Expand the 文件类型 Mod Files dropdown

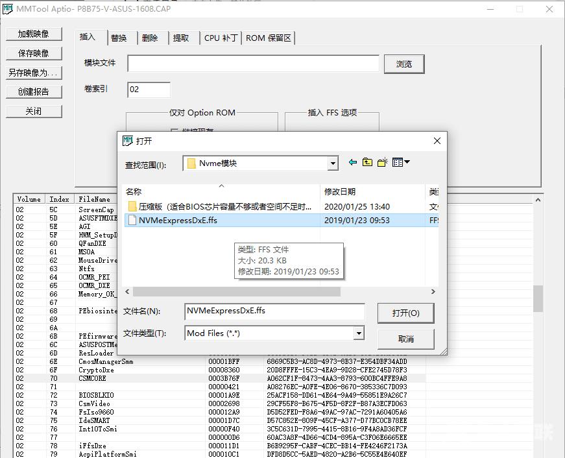click(359, 333)
